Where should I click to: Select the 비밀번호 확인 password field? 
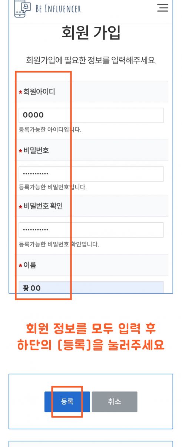coord(91,230)
